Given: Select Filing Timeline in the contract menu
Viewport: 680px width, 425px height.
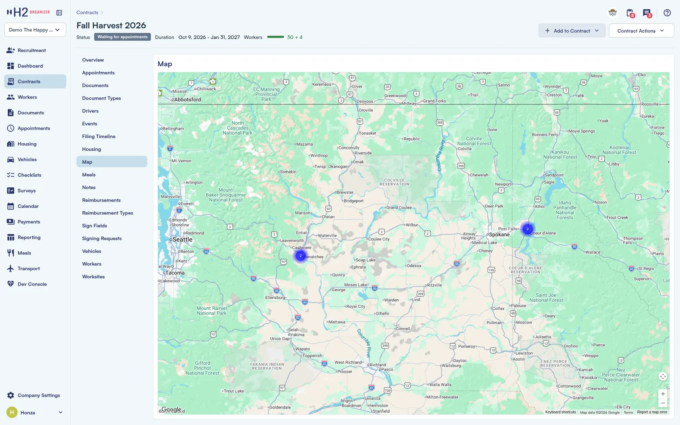Looking at the screenshot, I should 112,136.
